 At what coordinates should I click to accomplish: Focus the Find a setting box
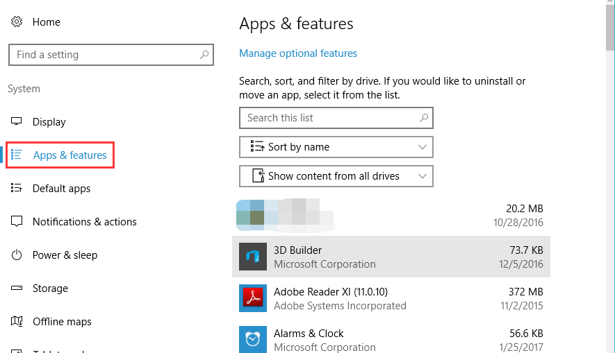point(111,55)
